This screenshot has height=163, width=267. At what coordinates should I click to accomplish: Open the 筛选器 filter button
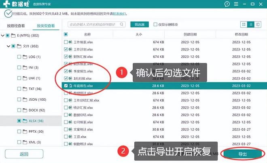click(x=140, y=25)
